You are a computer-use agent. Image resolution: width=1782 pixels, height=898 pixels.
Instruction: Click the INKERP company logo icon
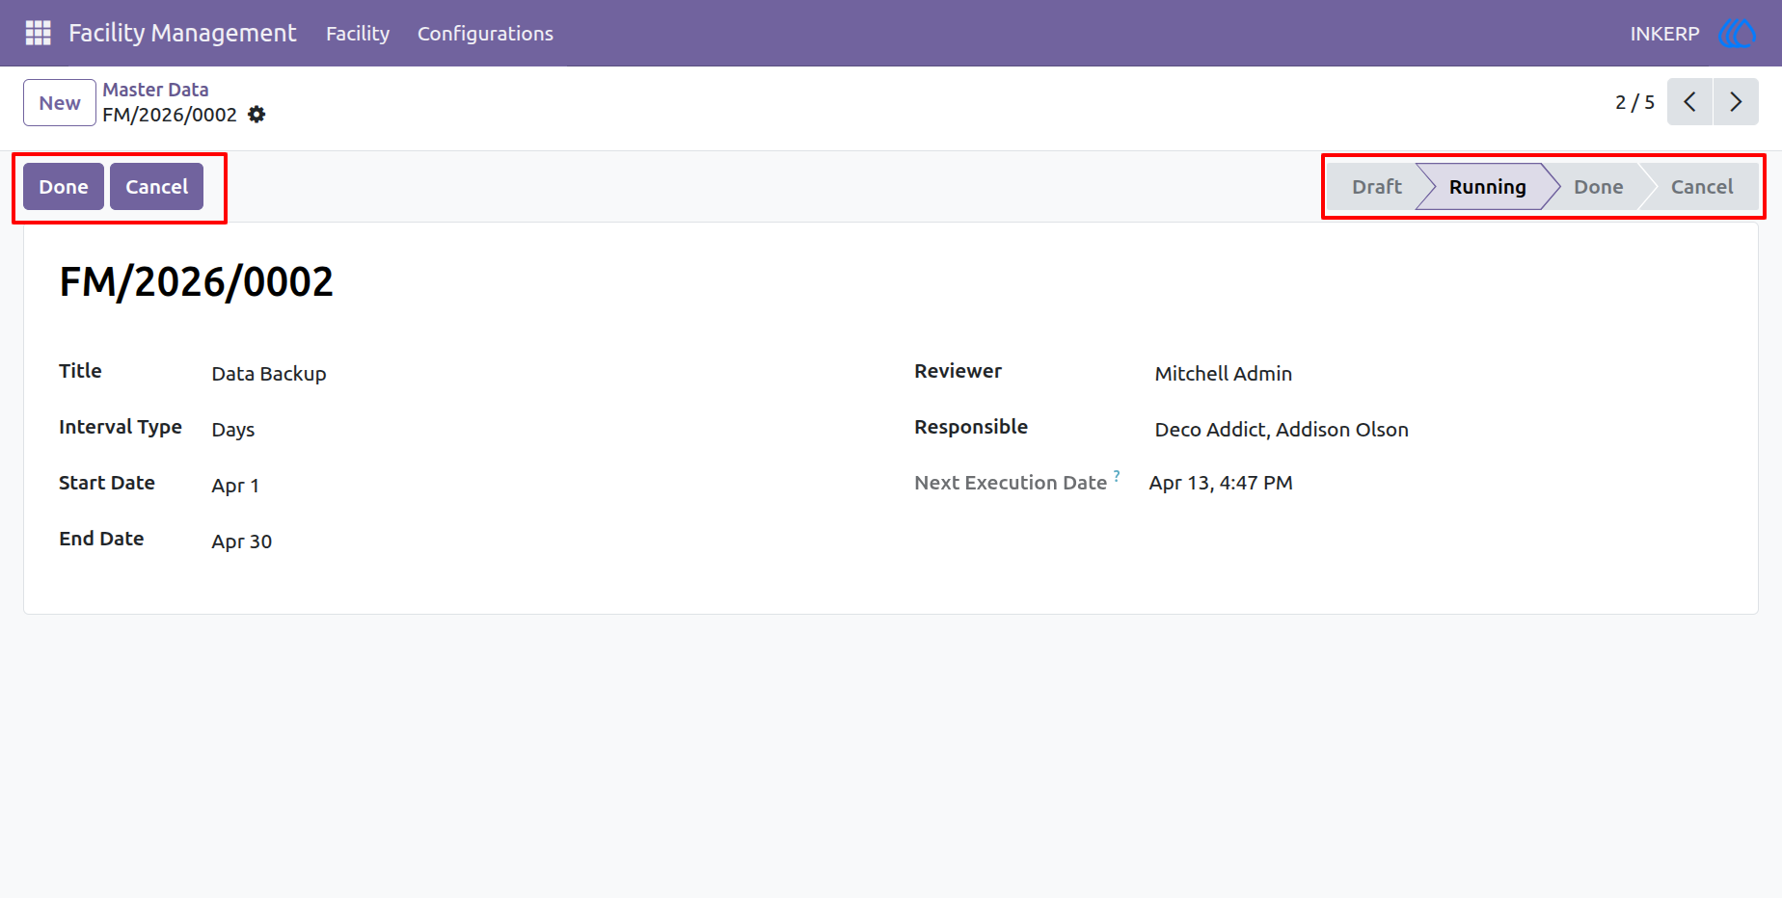click(x=1737, y=34)
